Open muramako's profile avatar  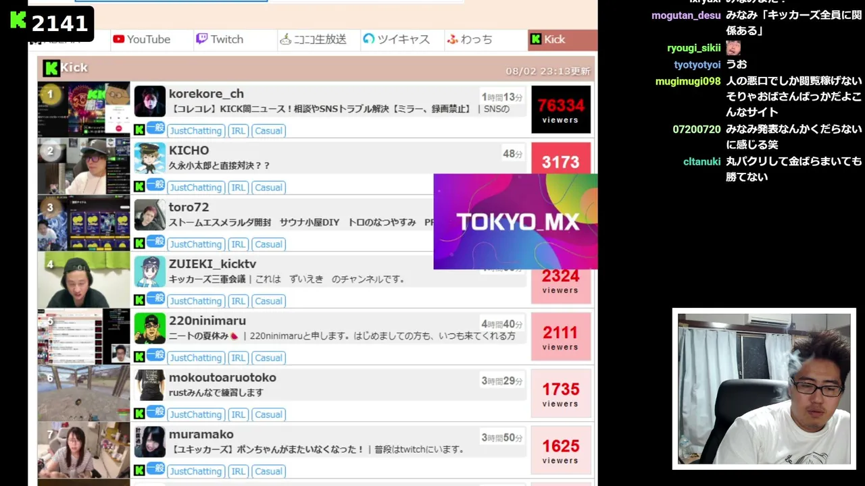point(150,441)
